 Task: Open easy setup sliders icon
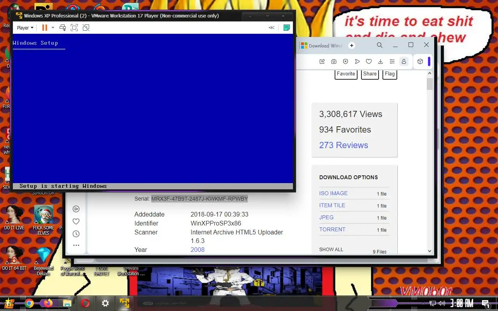point(392,61)
